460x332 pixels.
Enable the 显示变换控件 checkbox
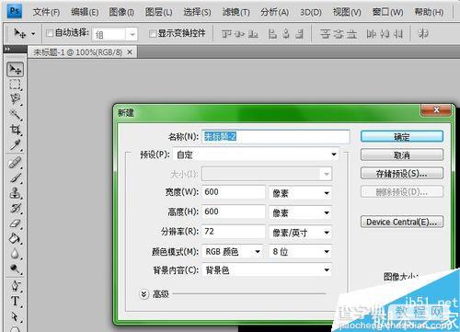(x=153, y=33)
